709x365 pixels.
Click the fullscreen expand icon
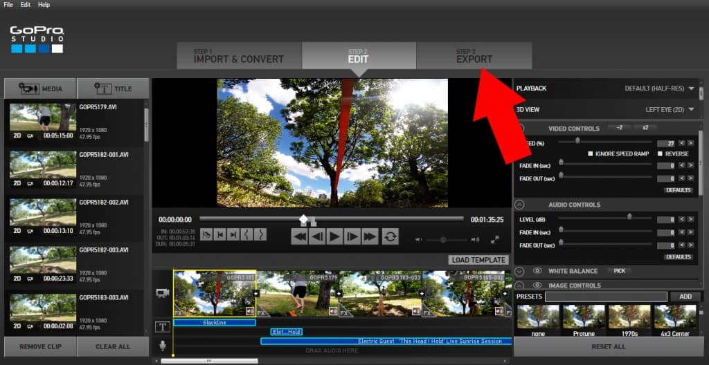[x=495, y=240]
